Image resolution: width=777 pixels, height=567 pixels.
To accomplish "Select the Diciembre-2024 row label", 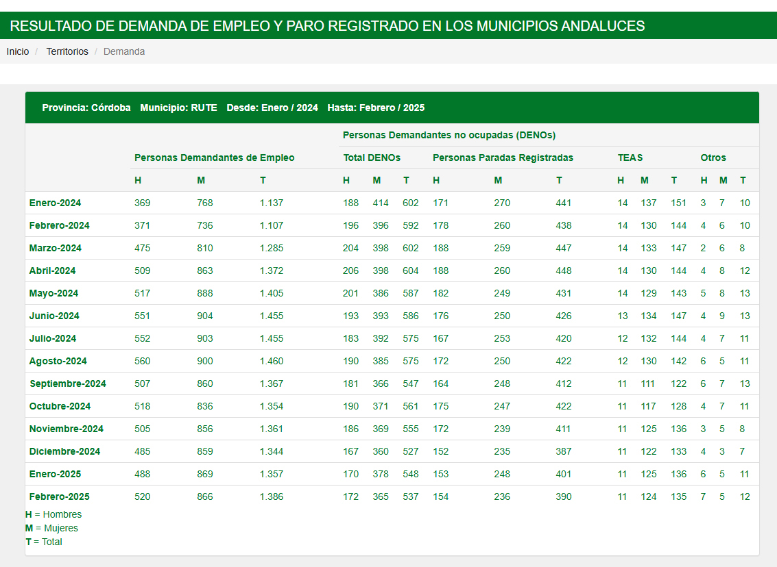I will pyautogui.click(x=64, y=451).
